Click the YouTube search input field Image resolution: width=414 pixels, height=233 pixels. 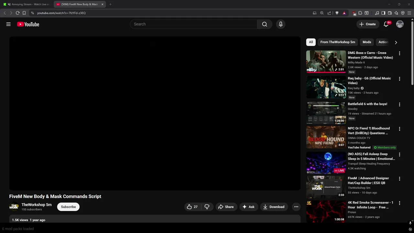(x=193, y=24)
